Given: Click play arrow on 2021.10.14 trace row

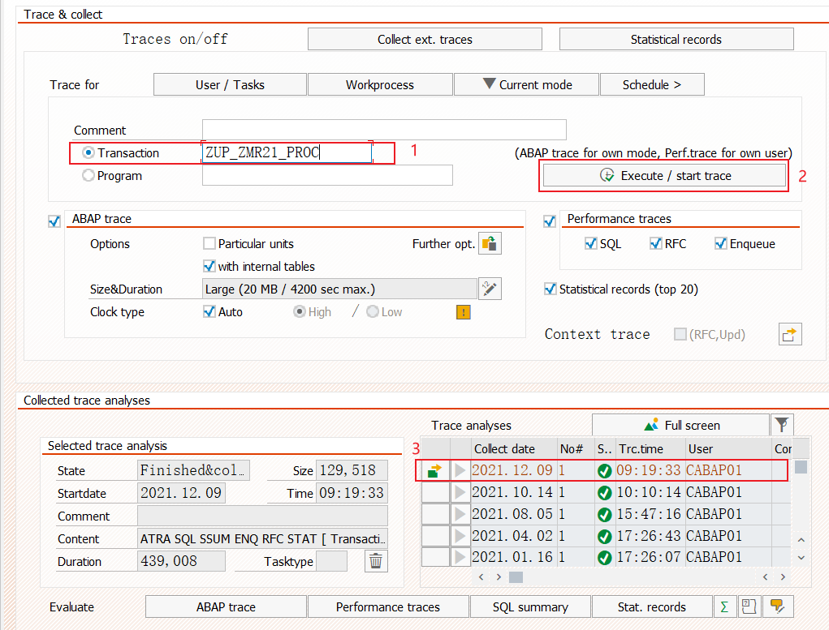Looking at the screenshot, I should [460, 492].
